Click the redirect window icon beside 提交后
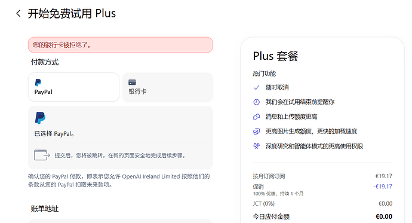The image size is (412, 223). pyautogui.click(x=42, y=155)
